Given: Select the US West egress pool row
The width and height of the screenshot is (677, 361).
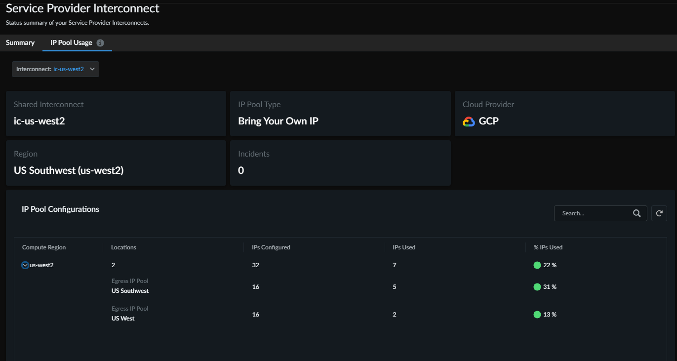Looking at the screenshot, I should click(123, 319).
